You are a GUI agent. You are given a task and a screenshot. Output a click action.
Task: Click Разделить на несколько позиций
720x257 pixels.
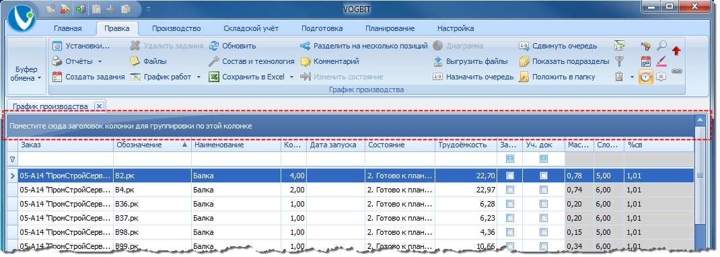pyautogui.click(x=363, y=46)
